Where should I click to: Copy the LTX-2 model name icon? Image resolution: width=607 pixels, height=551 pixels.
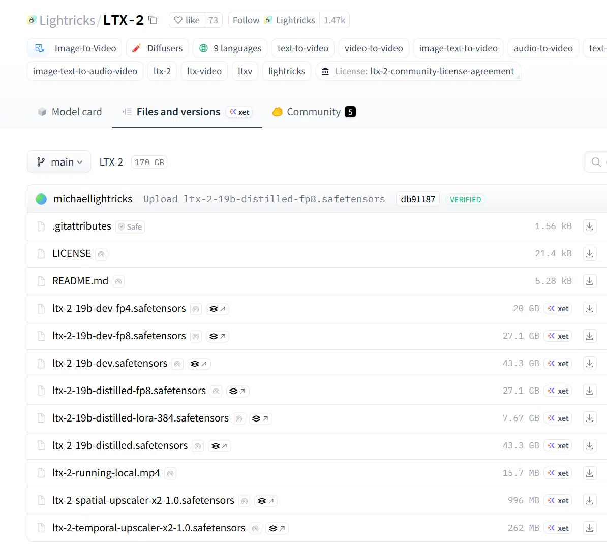pos(154,20)
